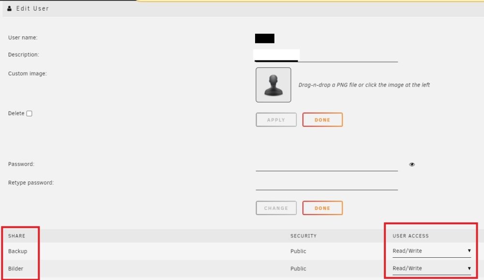Image resolution: width=484 pixels, height=280 pixels.
Task: Focus the Password input field
Action: pos(327,165)
